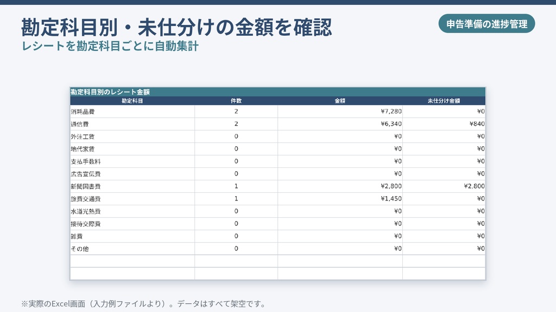Click the 未仕分け金額 column header
Viewport: 556px width, 312px height.
click(444, 101)
